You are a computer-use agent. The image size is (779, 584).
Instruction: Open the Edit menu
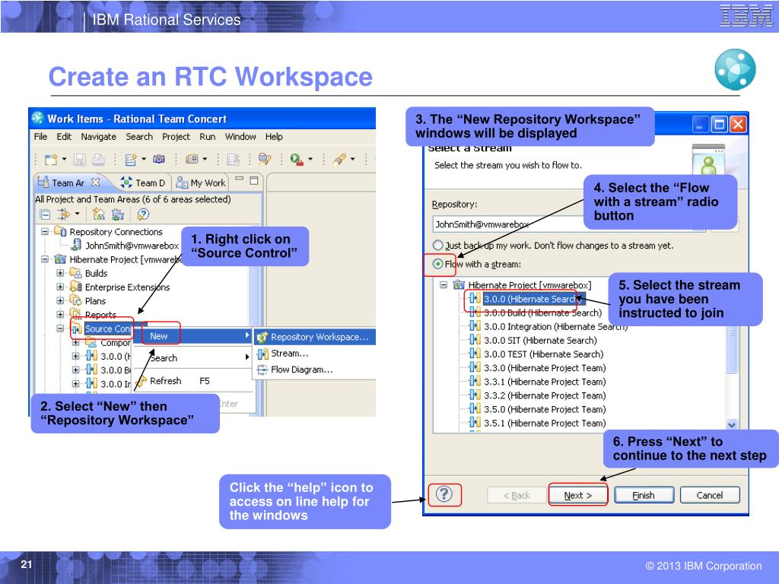64,137
